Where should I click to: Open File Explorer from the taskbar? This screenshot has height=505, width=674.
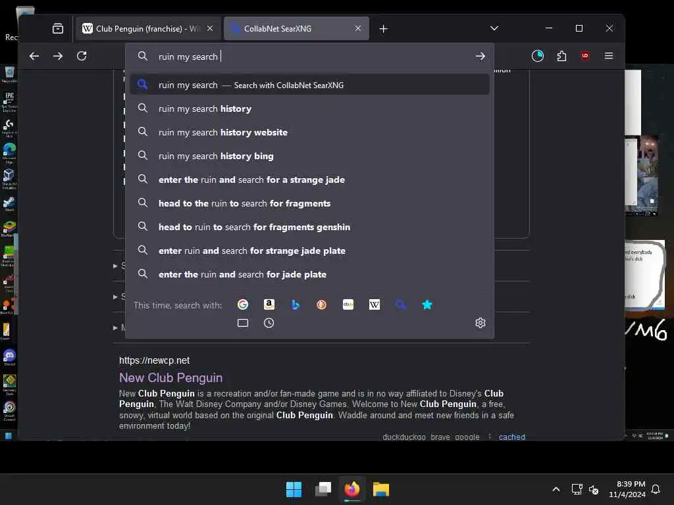[x=381, y=489]
